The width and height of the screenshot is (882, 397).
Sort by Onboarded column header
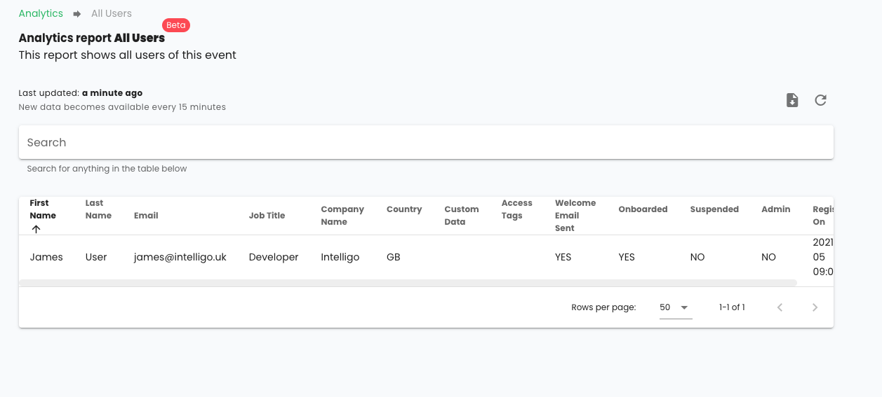643,209
